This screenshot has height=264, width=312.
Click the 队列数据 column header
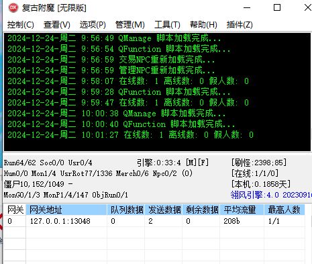tap(126, 210)
